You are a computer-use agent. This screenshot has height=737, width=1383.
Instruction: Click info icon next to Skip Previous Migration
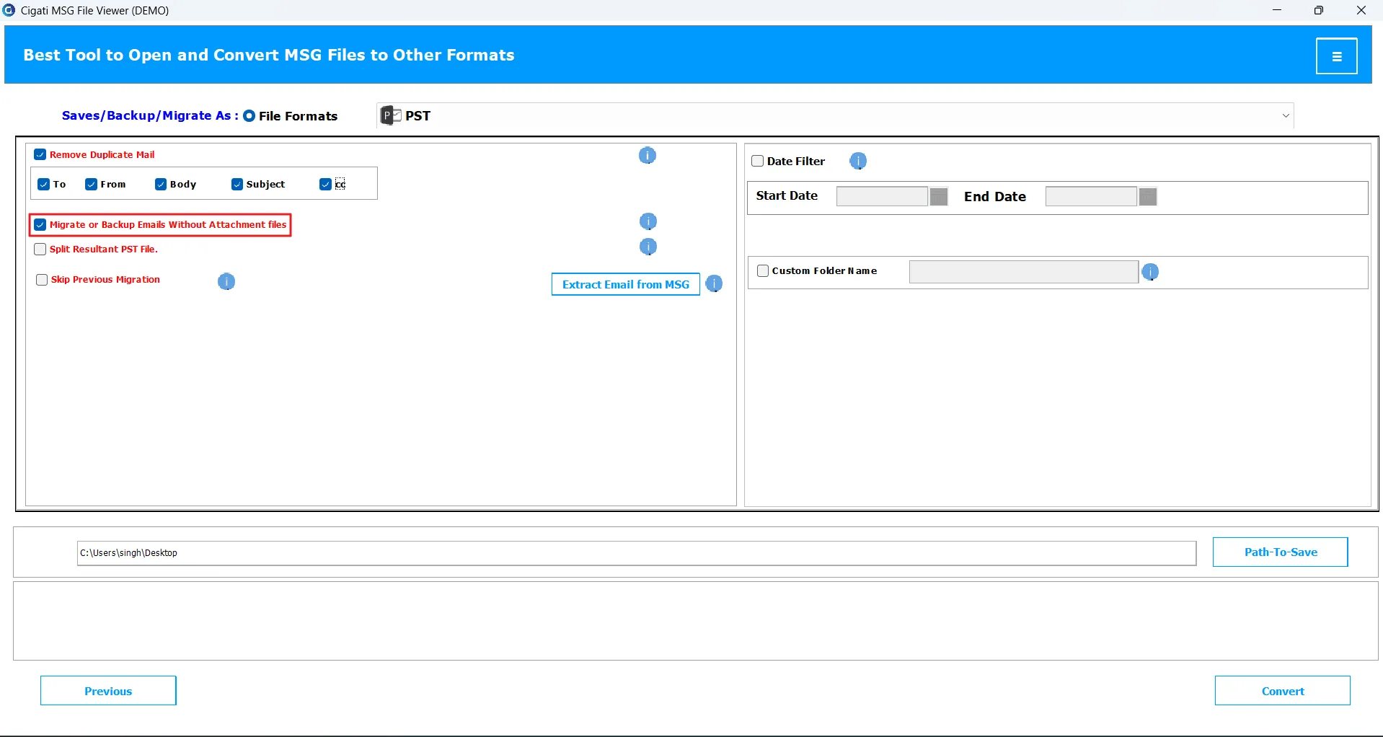tap(226, 281)
